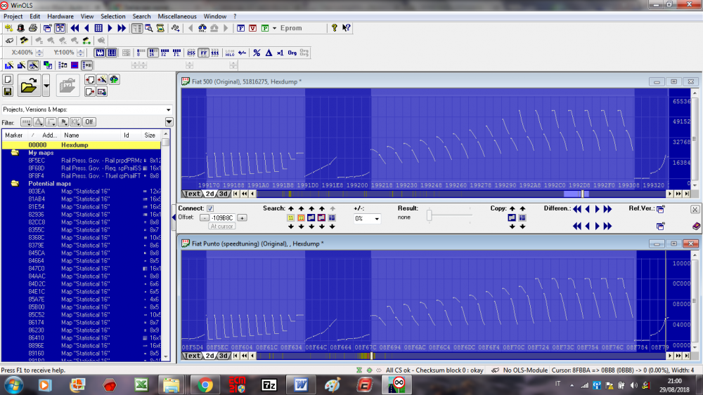
Task: Click the offset minus button
Action: [x=204, y=218]
